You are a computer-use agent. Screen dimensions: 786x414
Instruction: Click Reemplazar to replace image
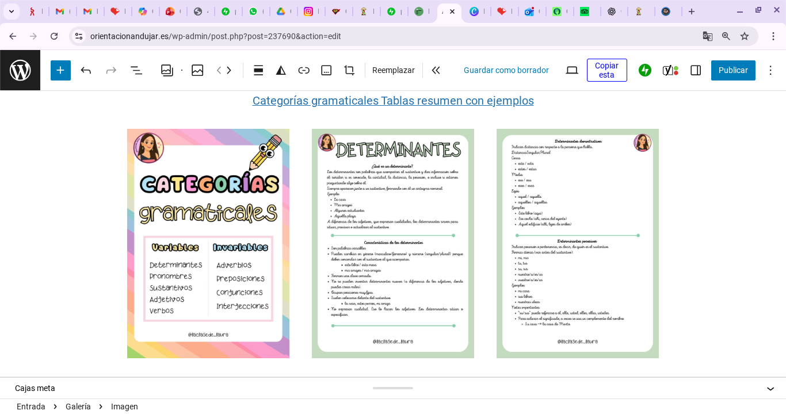[393, 70]
